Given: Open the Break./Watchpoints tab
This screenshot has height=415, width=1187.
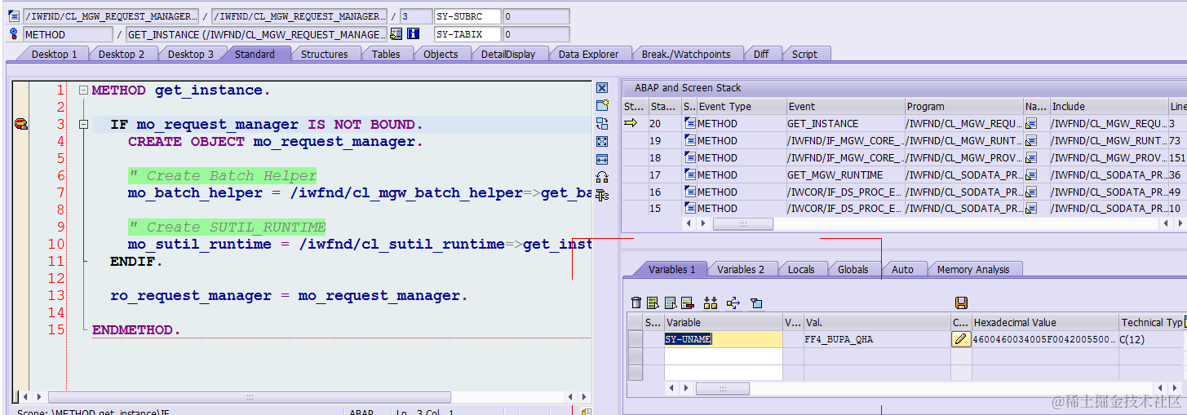Looking at the screenshot, I should tap(685, 54).
